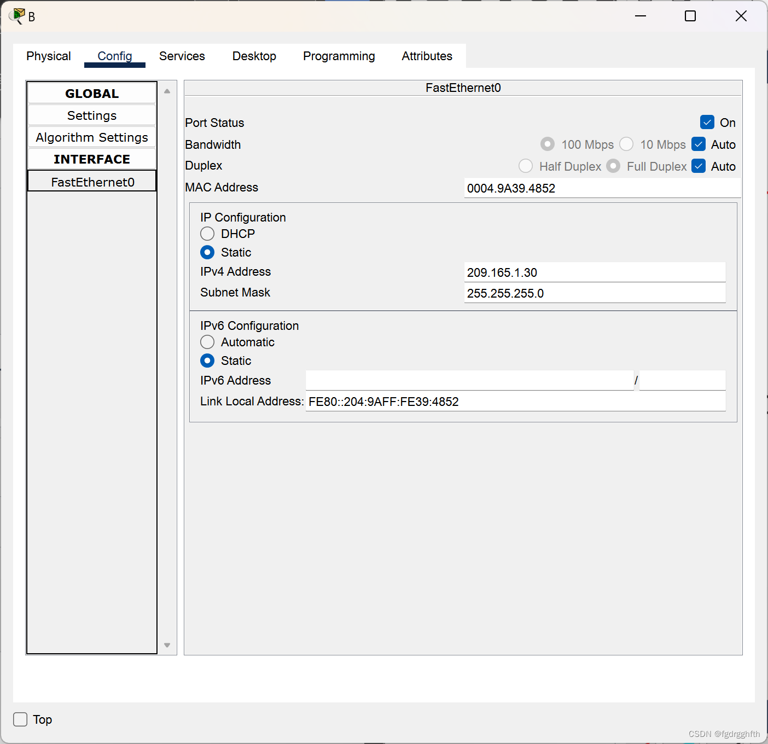768x744 pixels.
Task: Select the 100 Mbps bandwidth option
Action: coord(548,144)
